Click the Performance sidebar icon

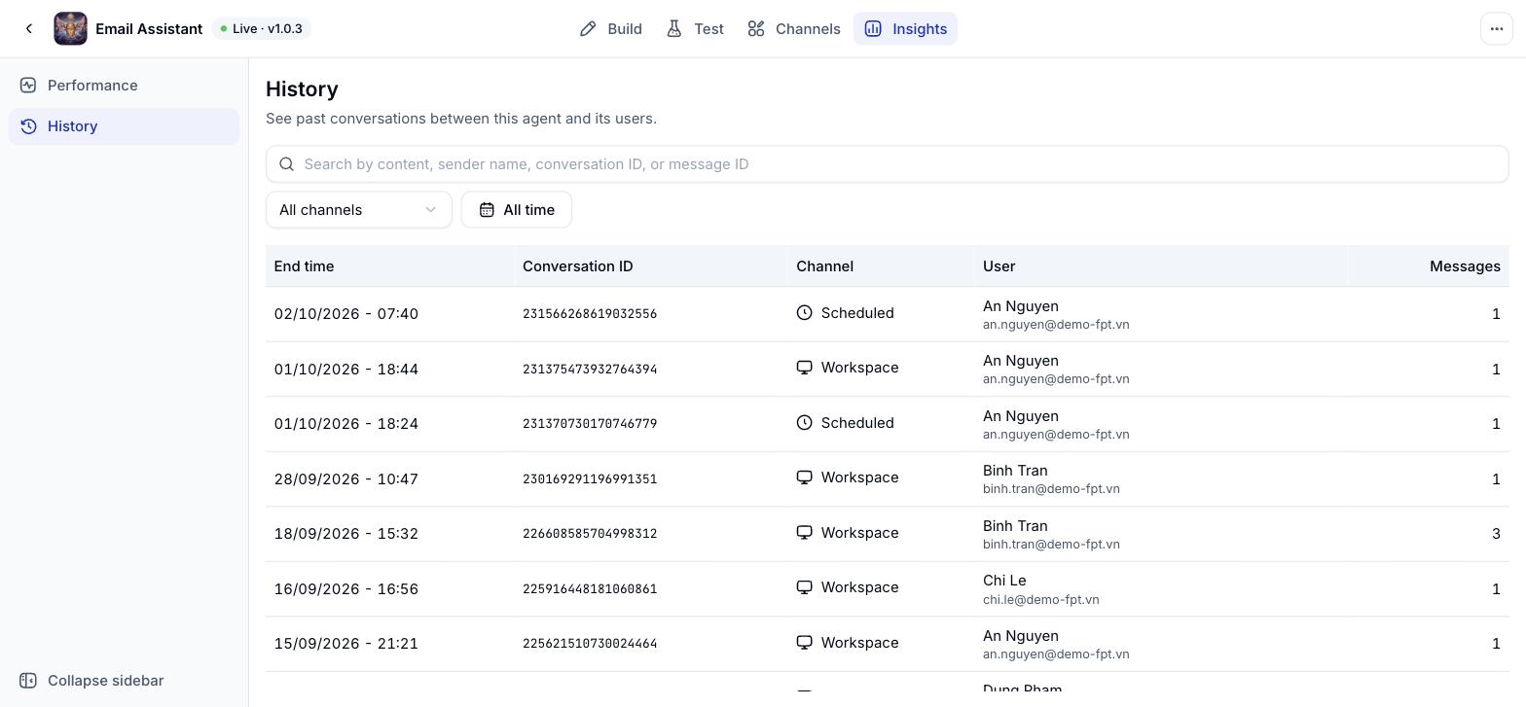click(28, 86)
